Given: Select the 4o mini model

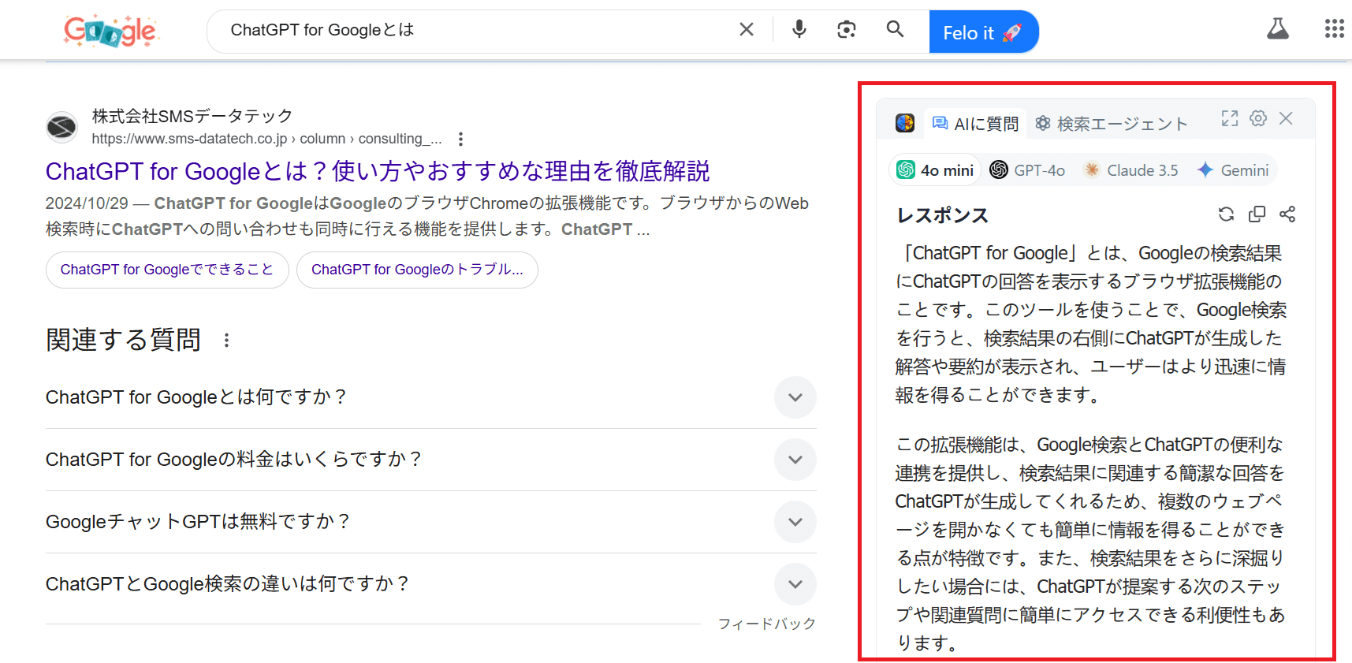Looking at the screenshot, I should click(935, 170).
